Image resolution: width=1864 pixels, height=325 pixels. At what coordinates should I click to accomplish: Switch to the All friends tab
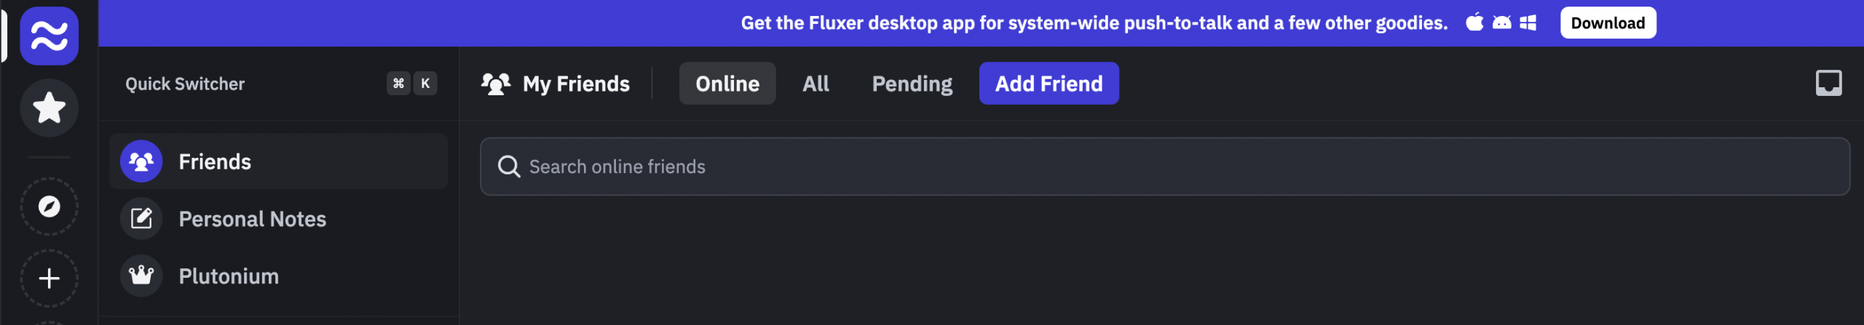click(x=815, y=84)
